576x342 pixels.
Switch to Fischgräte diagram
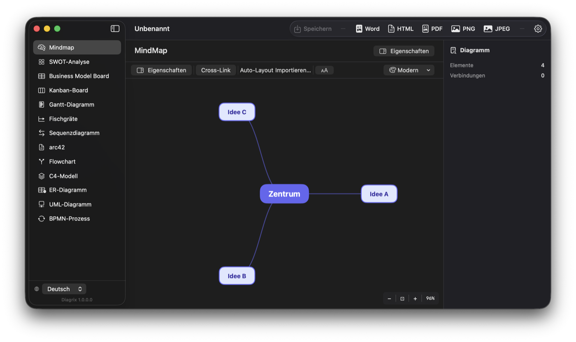(77, 119)
